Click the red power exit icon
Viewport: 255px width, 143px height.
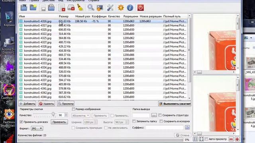[x=141, y=8]
